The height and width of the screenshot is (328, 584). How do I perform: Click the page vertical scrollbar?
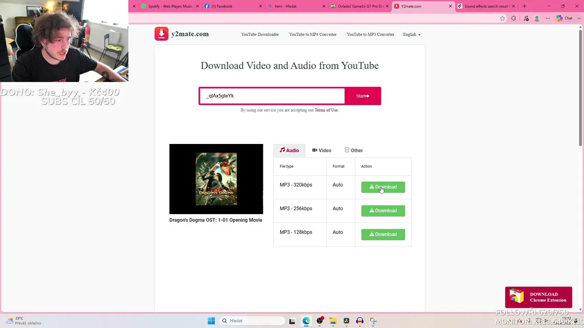(x=581, y=89)
